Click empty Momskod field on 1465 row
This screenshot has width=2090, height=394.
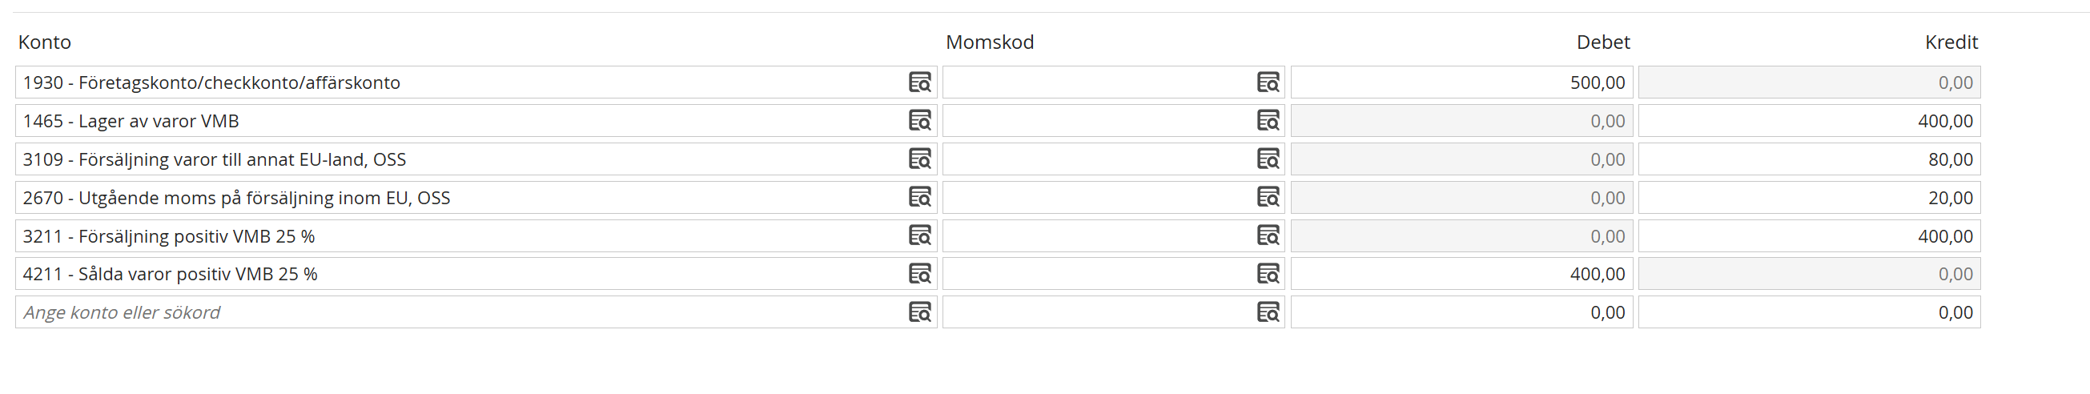point(1113,120)
